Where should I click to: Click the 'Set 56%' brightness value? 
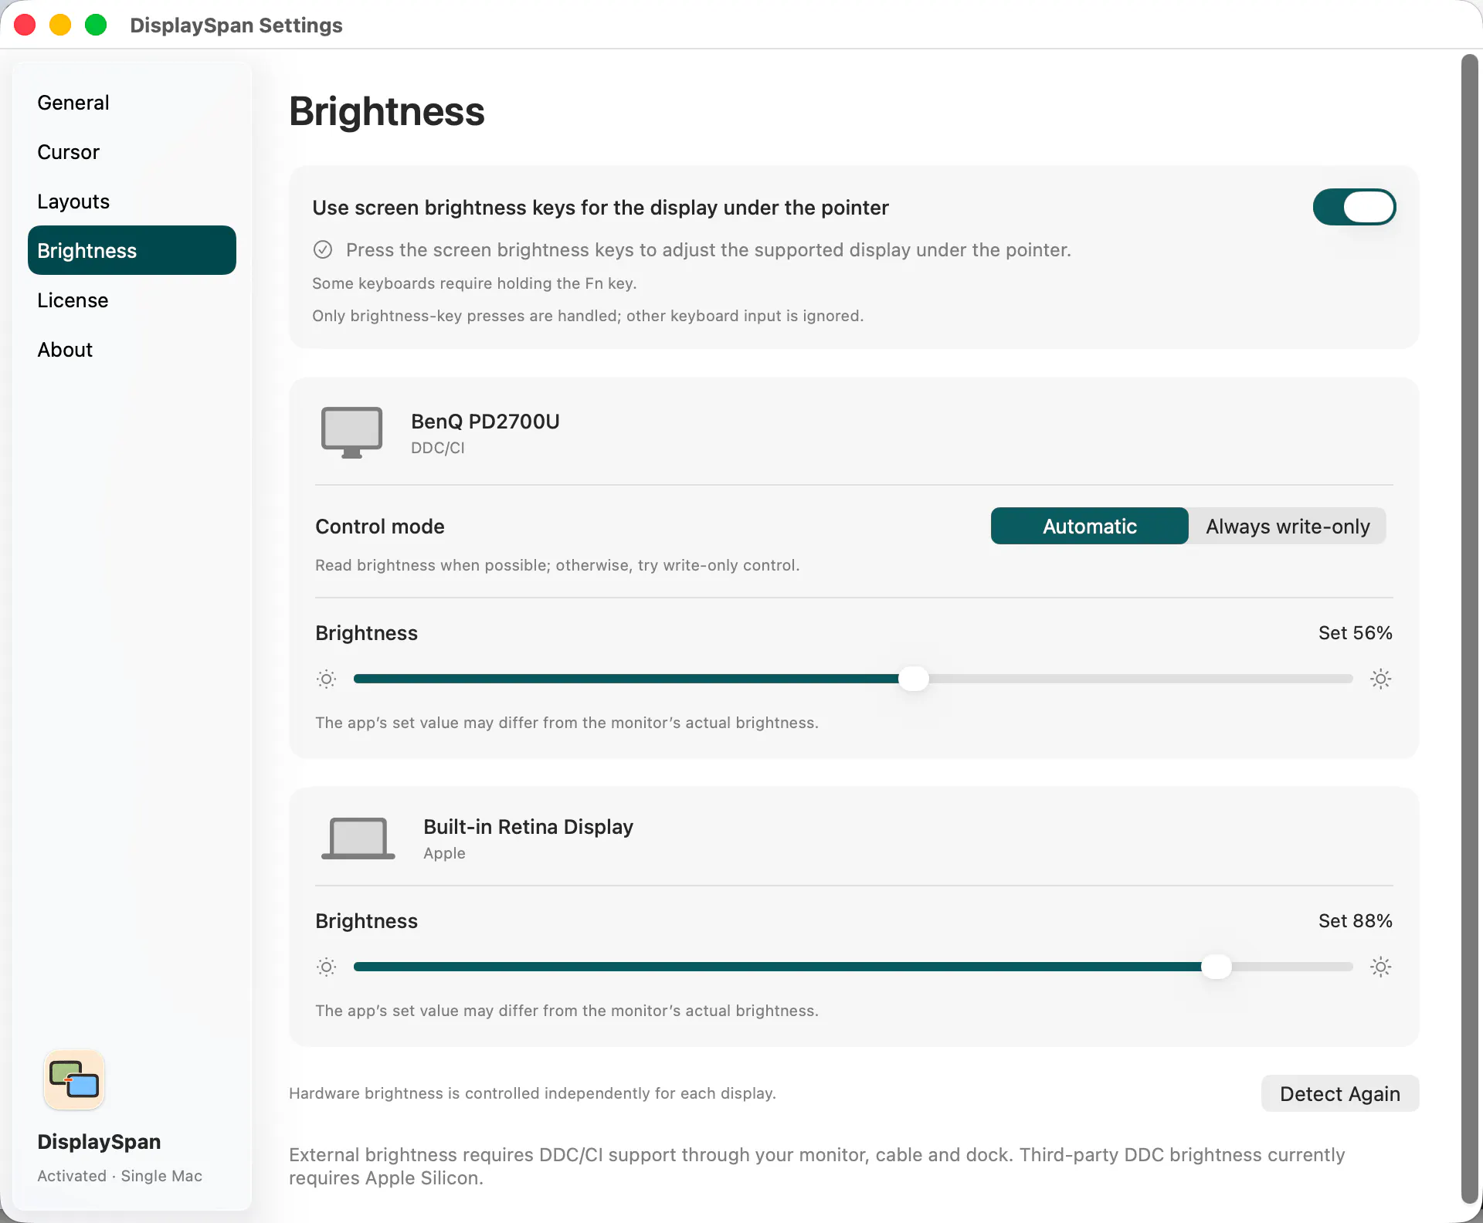1355,633
